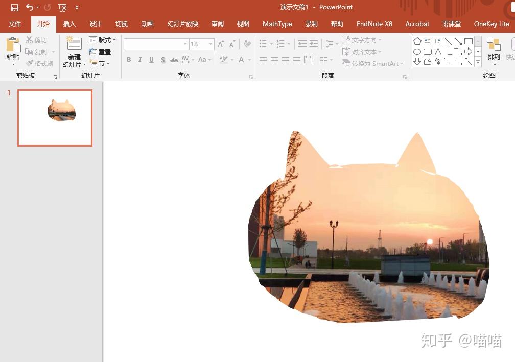Select the text box shape in gallery

(427, 41)
